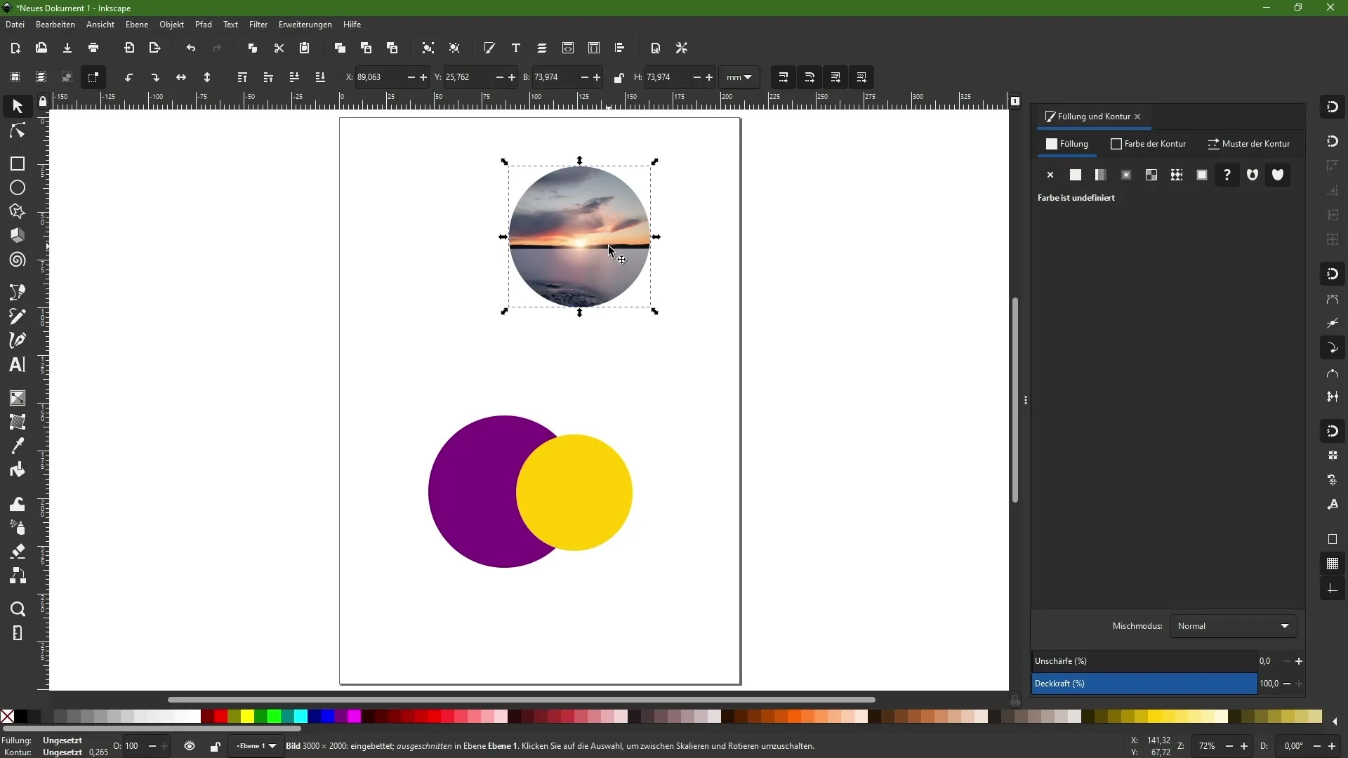
Task: Click the circular sunset image thumbnail
Action: (581, 236)
